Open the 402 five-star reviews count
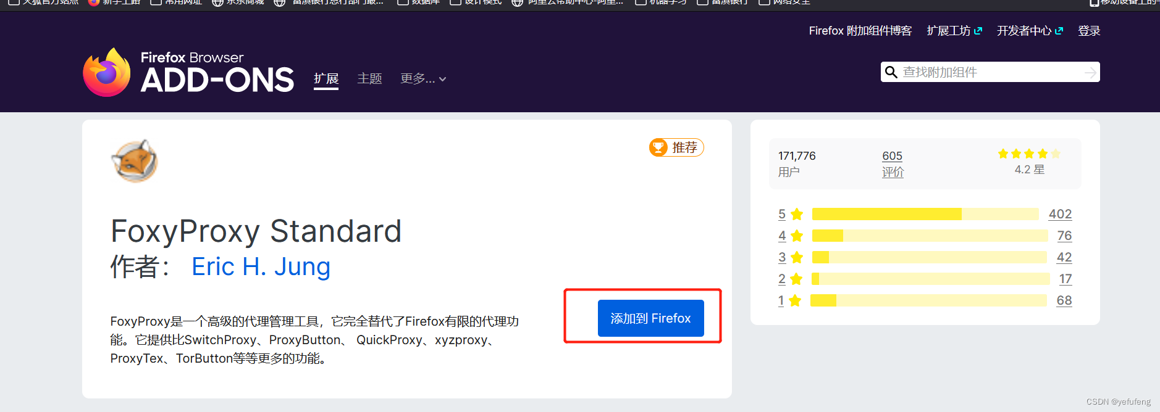The image size is (1160, 412). point(1060,214)
